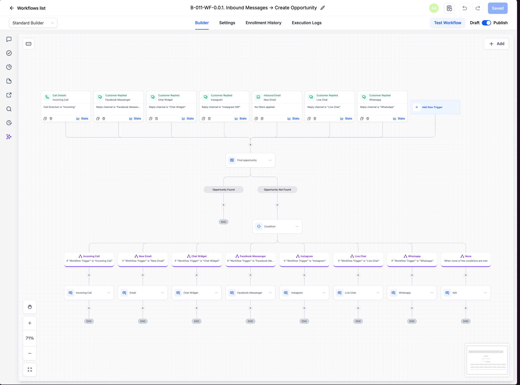Select the Live Chat condition branch
520x385 pixels.
click(358, 259)
